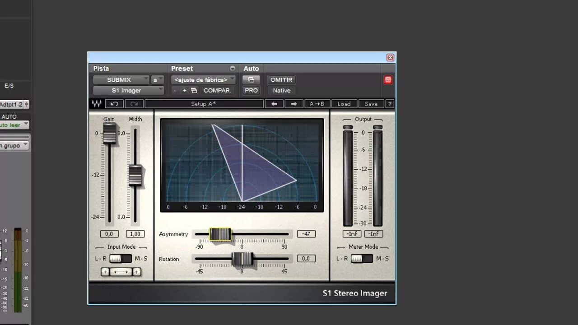Toggle the PRO automation safe button
The width and height of the screenshot is (578, 325).
pyautogui.click(x=251, y=90)
